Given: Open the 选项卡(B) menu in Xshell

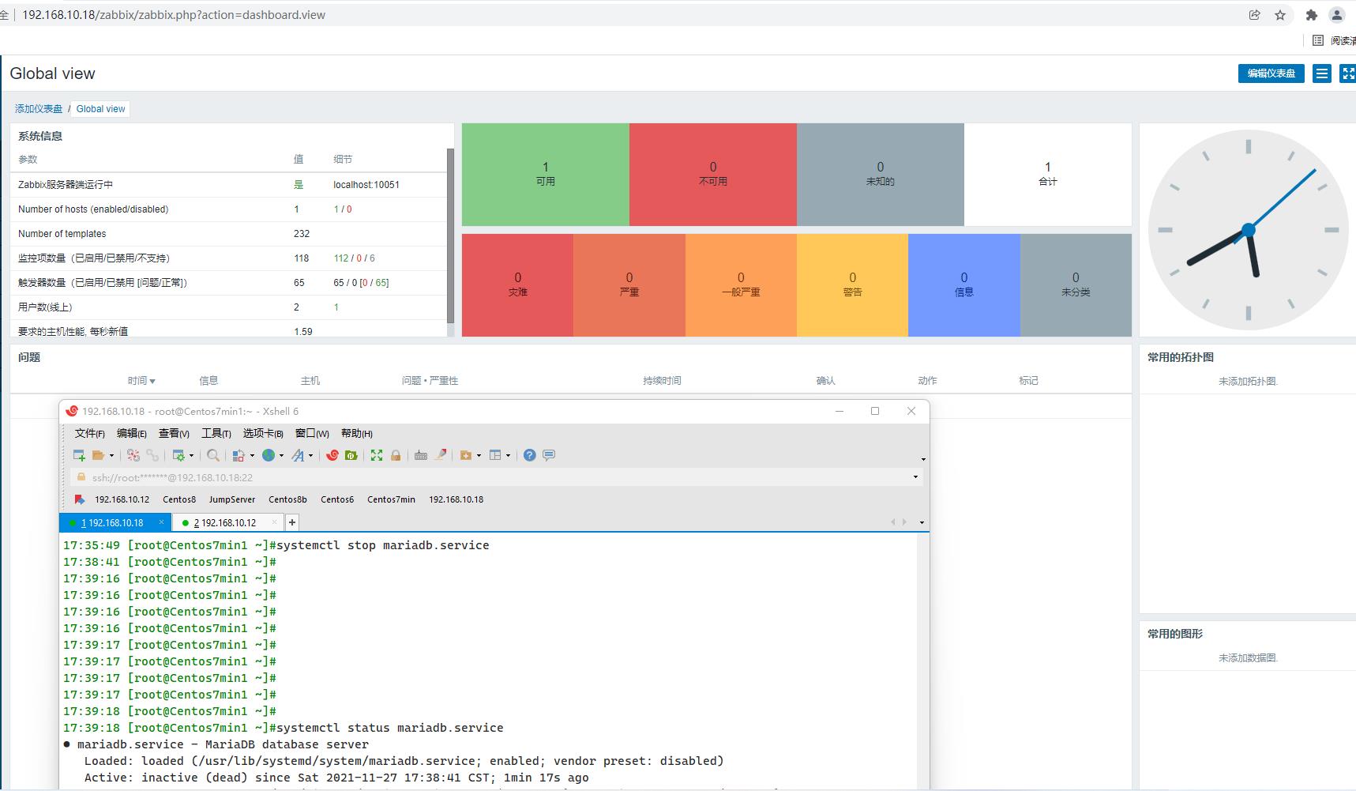Looking at the screenshot, I should pos(263,433).
